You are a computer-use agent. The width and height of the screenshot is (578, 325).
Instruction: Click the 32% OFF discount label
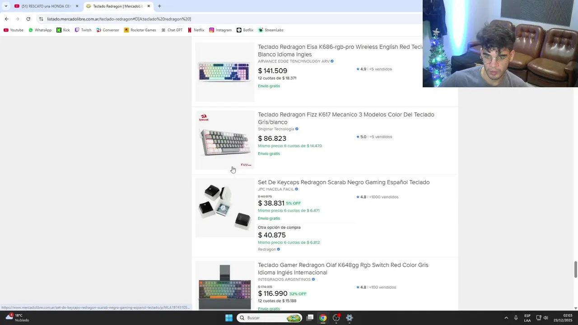click(x=298, y=294)
